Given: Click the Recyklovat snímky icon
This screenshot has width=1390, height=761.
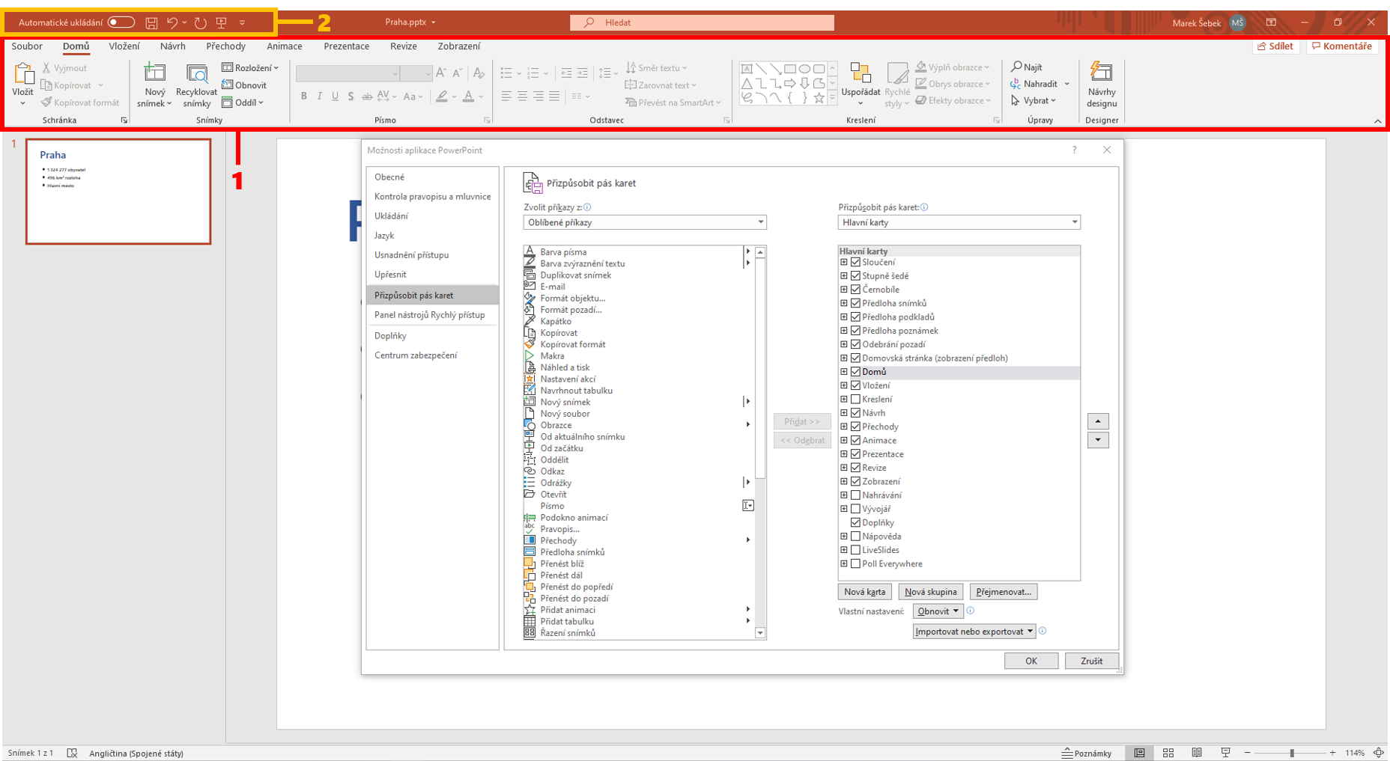Looking at the screenshot, I should tap(196, 73).
